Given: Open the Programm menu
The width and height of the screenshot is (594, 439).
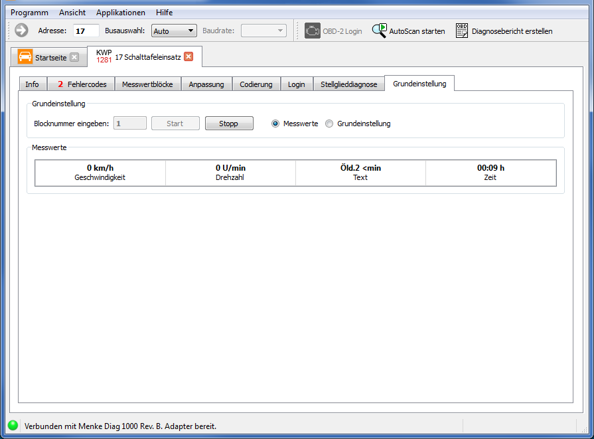Looking at the screenshot, I should tap(29, 13).
